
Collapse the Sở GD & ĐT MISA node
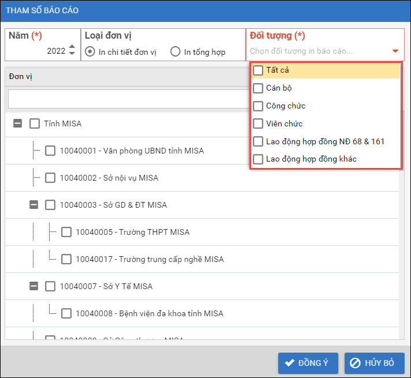pyautogui.click(x=33, y=205)
